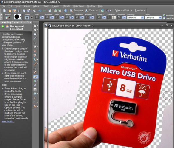Open flyout arrow beside Selection tool
Viewport: 174px width, 148px height.
(38, 34)
